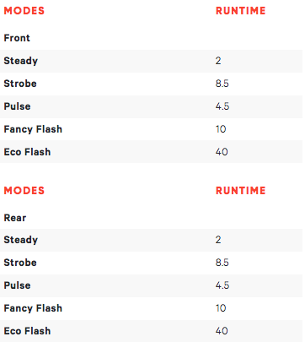Click Steady in the Front table
The height and width of the screenshot is (342, 305).
pos(21,61)
